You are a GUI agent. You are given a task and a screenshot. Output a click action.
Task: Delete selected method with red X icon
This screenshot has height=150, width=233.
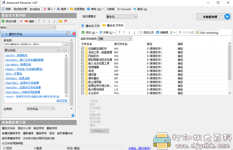(x=21, y=21)
